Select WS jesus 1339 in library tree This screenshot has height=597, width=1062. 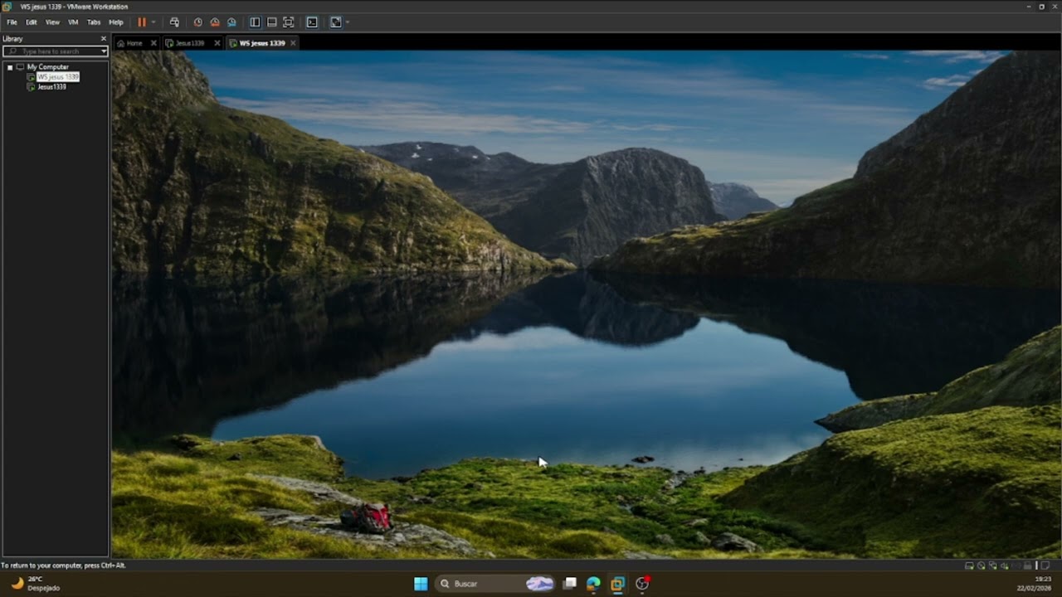point(57,77)
